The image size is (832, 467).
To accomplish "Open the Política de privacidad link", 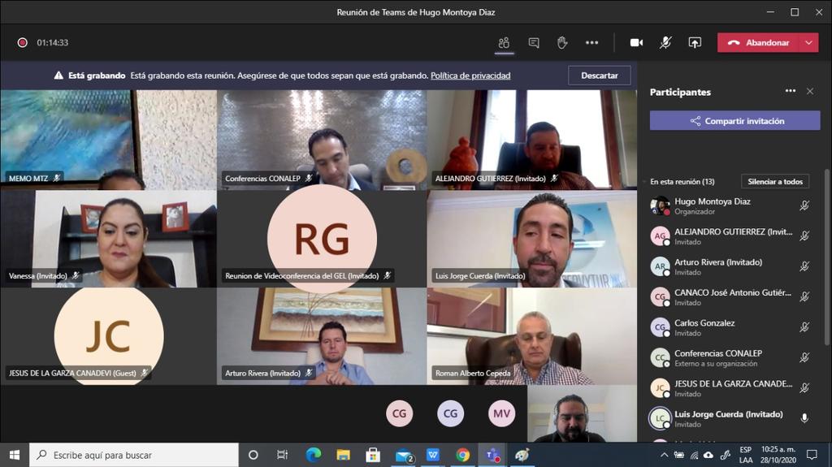I will (x=470, y=76).
